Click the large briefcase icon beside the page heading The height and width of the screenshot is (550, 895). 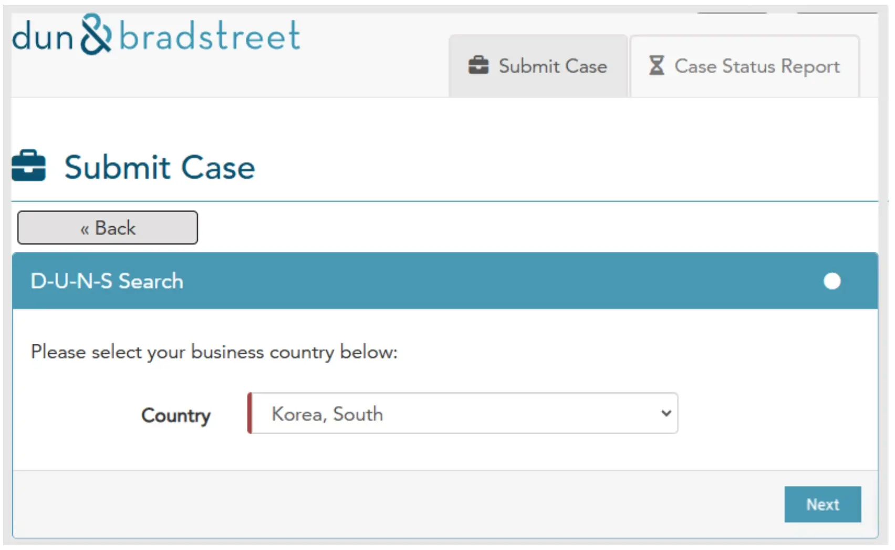click(29, 166)
